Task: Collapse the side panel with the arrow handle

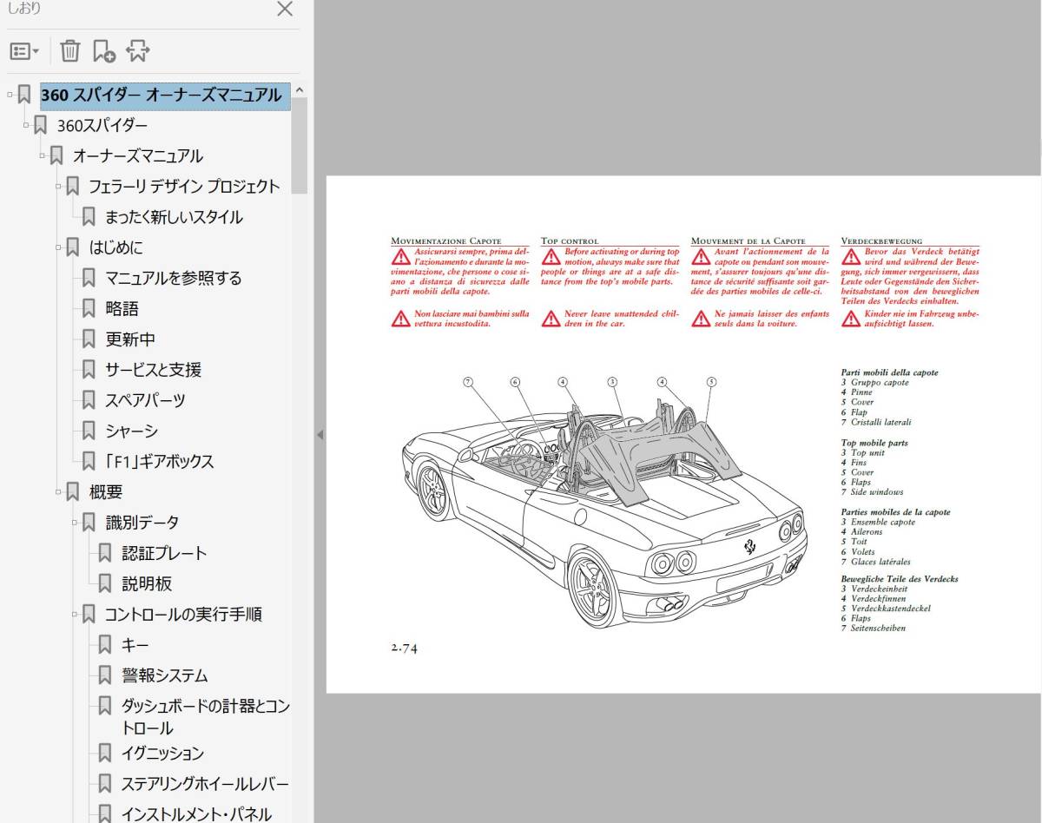Action: 319,435
